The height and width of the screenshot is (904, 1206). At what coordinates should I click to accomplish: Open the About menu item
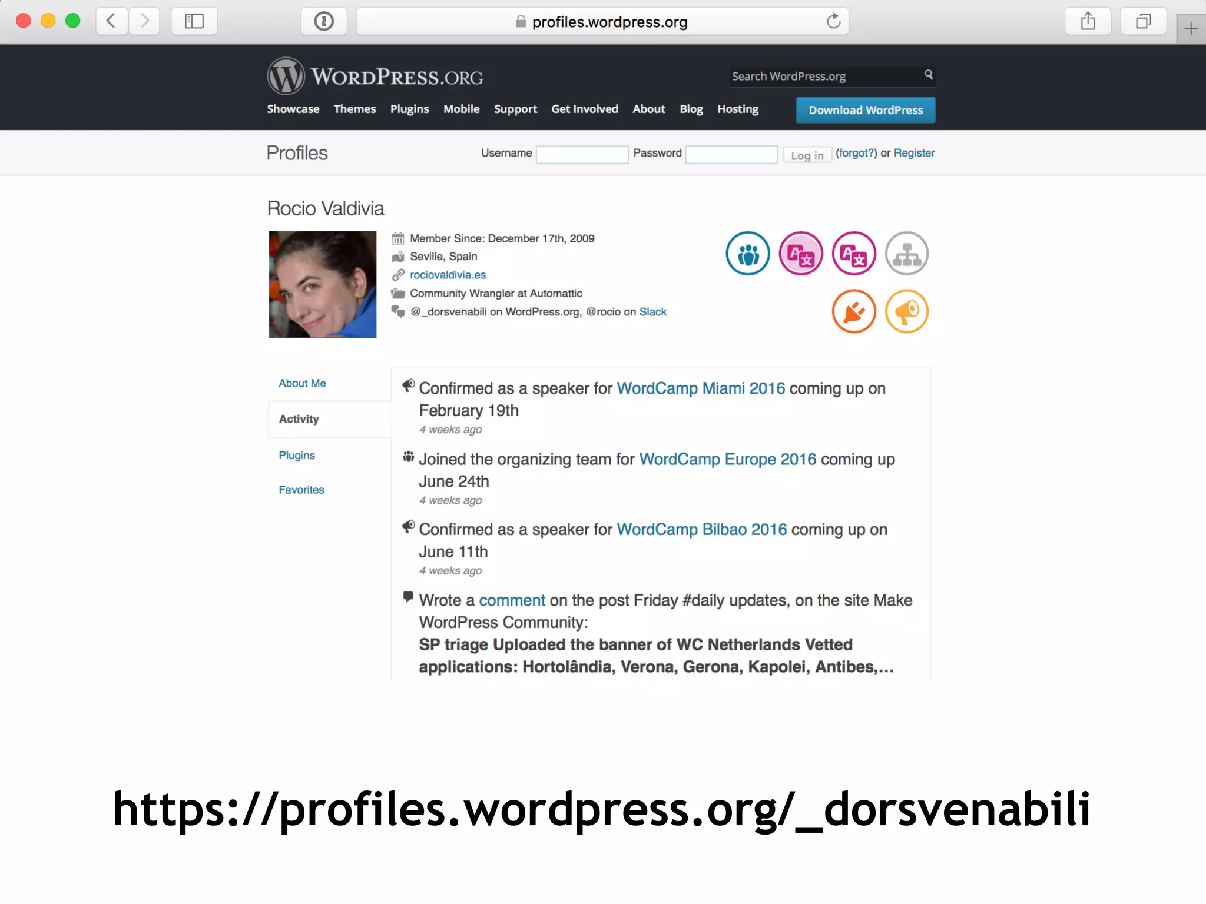click(x=649, y=109)
